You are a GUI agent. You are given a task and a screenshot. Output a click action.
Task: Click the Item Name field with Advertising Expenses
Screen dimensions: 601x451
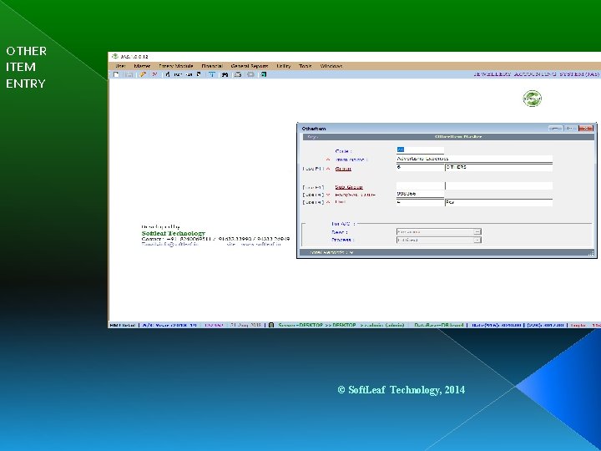pyautogui.click(x=474, y=159)
